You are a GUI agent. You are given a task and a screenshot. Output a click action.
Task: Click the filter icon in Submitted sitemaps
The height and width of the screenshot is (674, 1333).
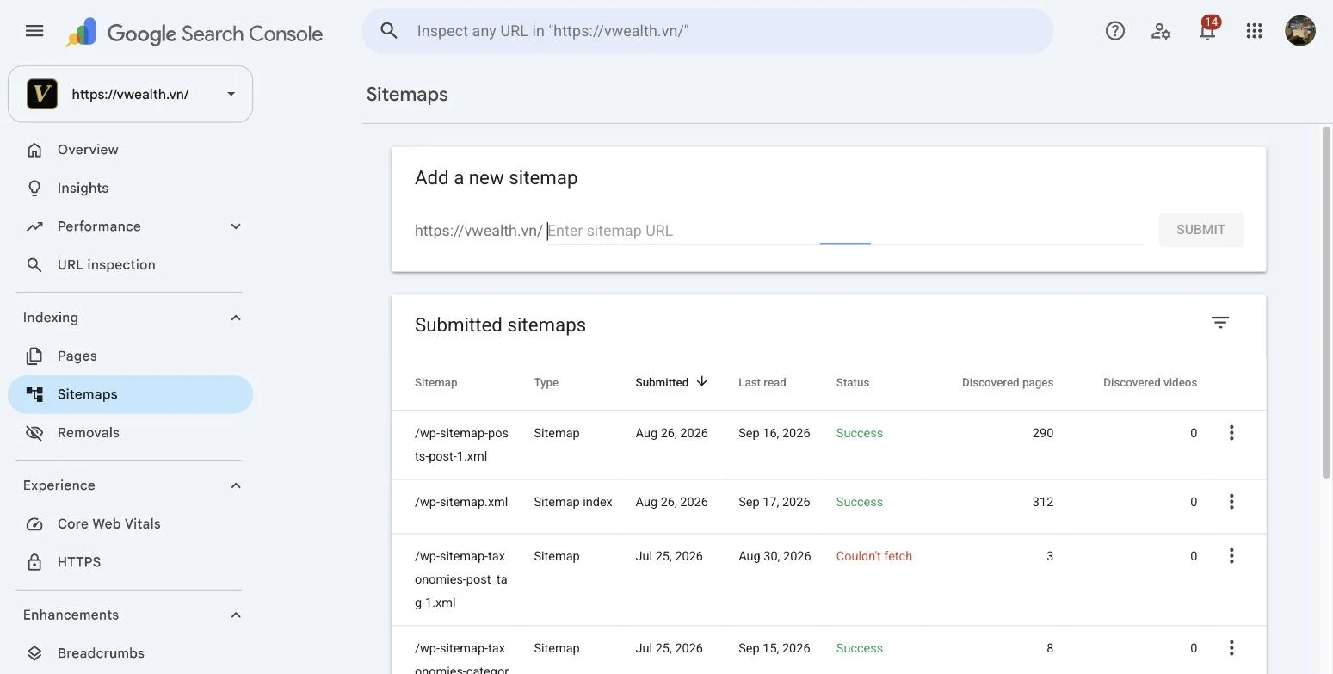(x=1220, y=323)
